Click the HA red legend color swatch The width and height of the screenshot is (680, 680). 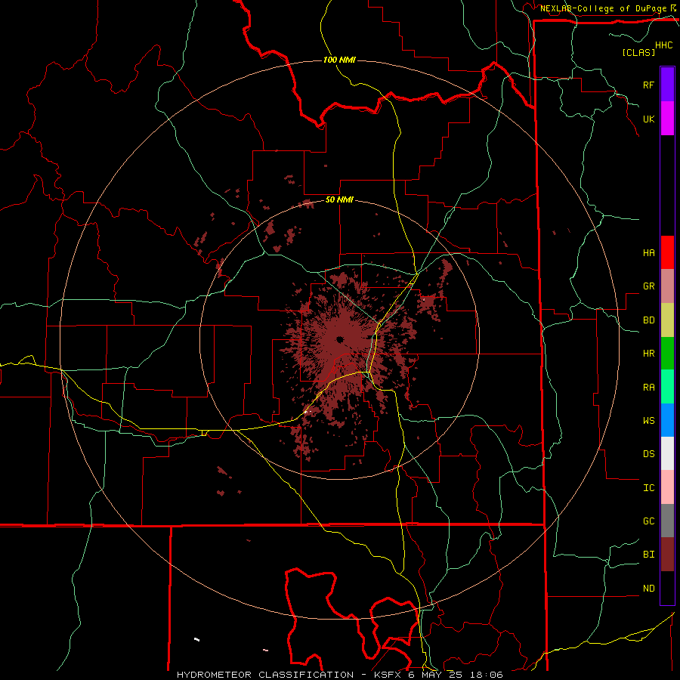[x=667, y=252]
